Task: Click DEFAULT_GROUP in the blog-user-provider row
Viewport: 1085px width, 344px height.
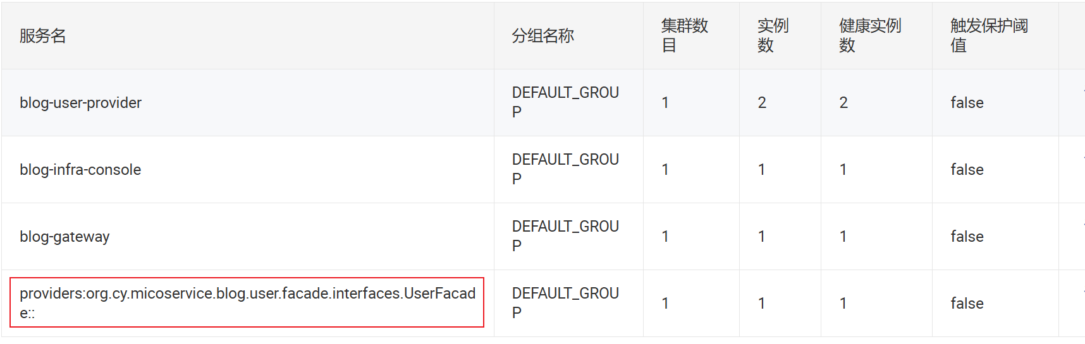Action: coord(565,102)
